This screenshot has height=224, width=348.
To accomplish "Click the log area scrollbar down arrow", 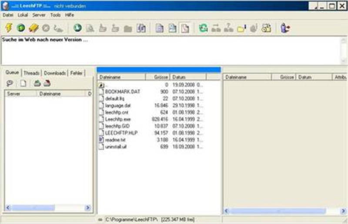I will 344,60.
